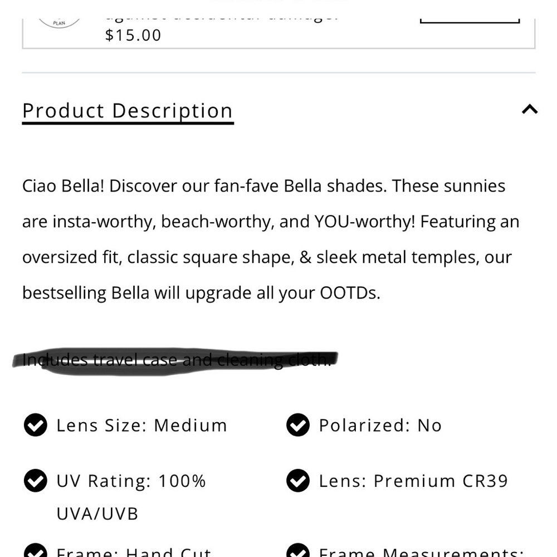Image resolution: width=557 pixels, height=557 pixels.
Task: Click the outlined box at top right
Action: pos(471,14)
